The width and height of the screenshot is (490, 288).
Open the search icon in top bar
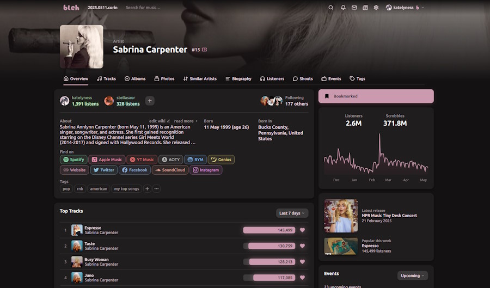[330, 8]
